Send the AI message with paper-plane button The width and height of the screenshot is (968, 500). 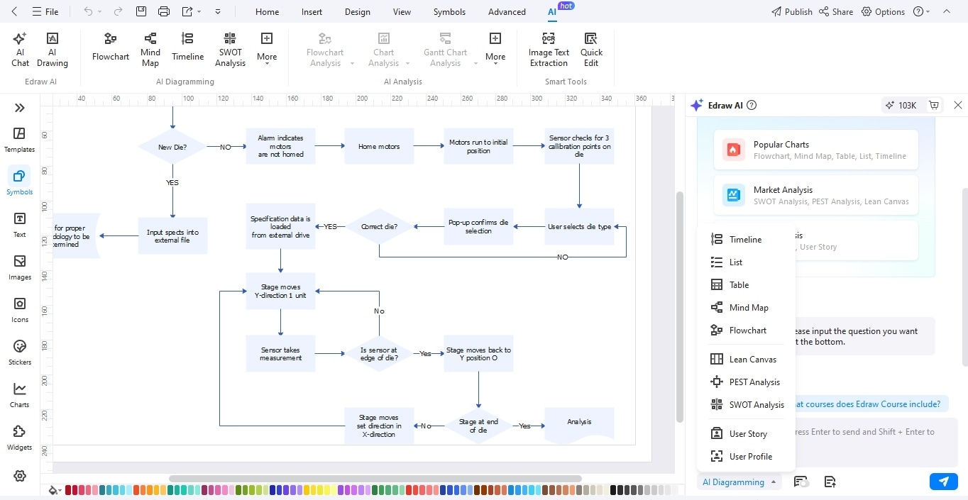pos(943,482)
